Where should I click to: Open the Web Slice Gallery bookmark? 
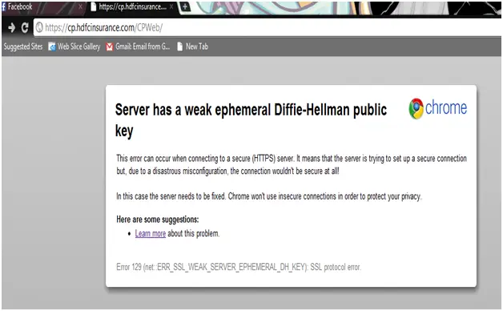74,46
